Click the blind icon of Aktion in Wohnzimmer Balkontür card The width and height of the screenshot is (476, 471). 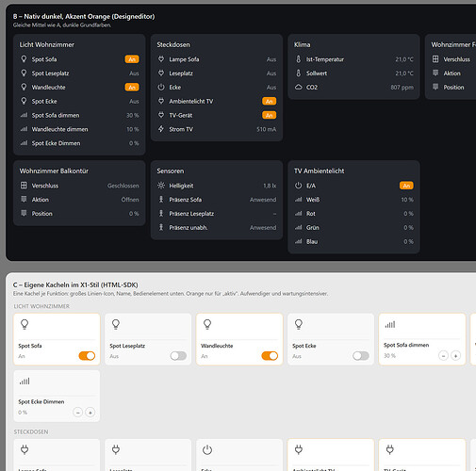[24, 200]
